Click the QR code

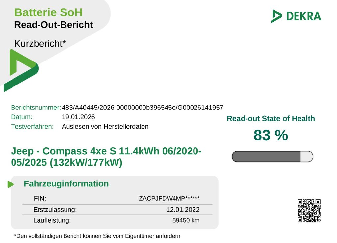[x=309, y=211]
